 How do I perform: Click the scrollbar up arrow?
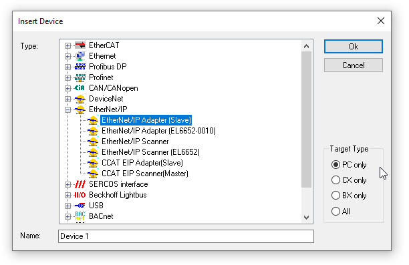(x=307, y=46)
